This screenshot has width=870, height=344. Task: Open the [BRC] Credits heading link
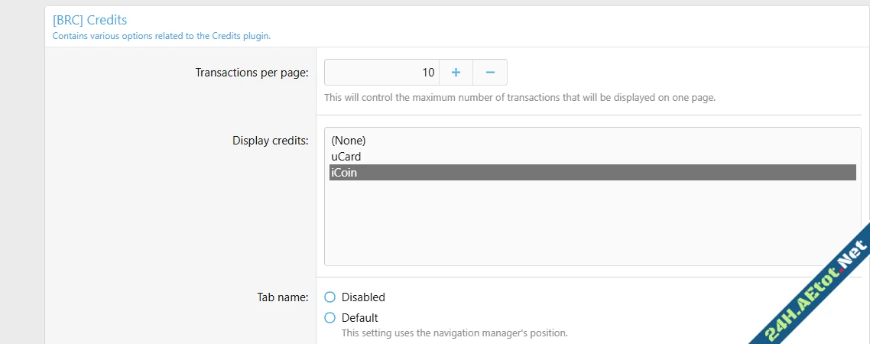[89, 20]
